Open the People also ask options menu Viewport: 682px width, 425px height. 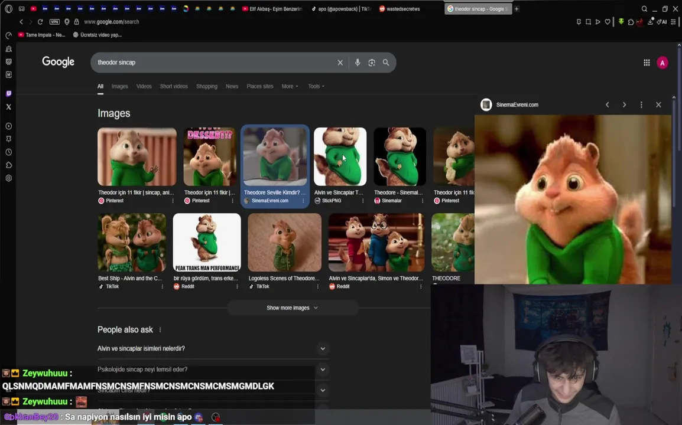[x=160, y=330]
